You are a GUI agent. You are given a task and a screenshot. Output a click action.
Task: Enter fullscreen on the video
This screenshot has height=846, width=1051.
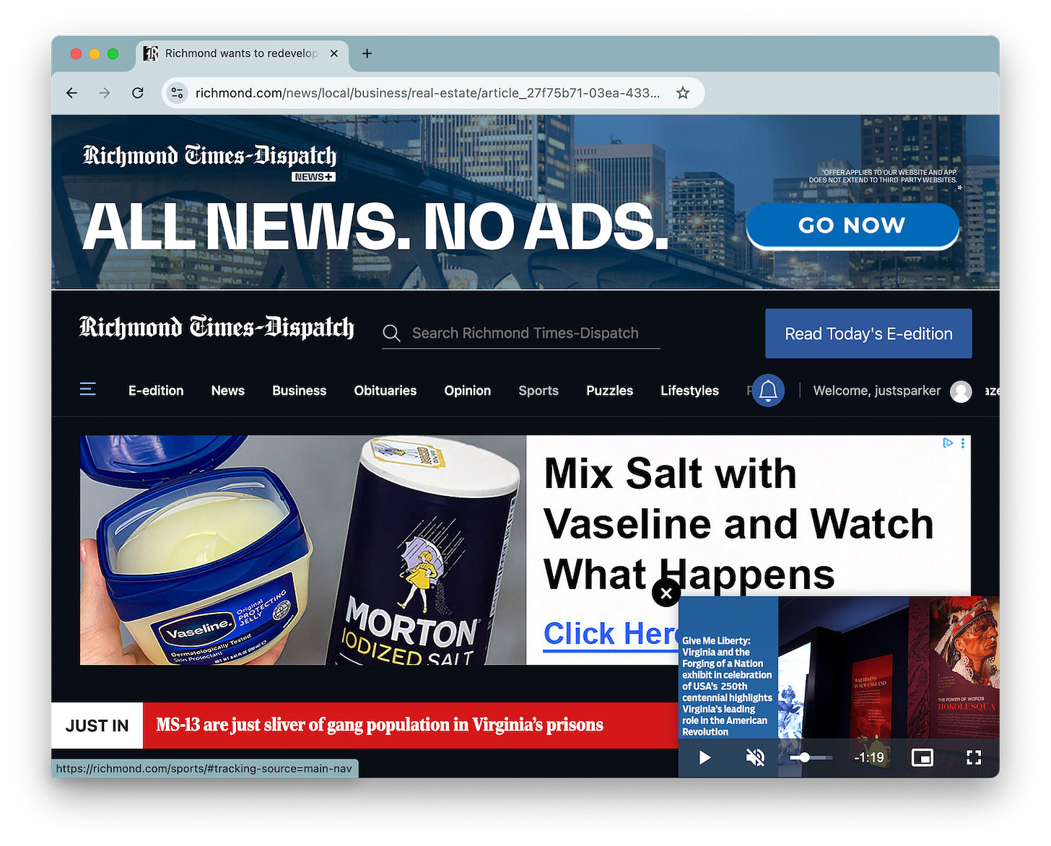click(974, 757)
